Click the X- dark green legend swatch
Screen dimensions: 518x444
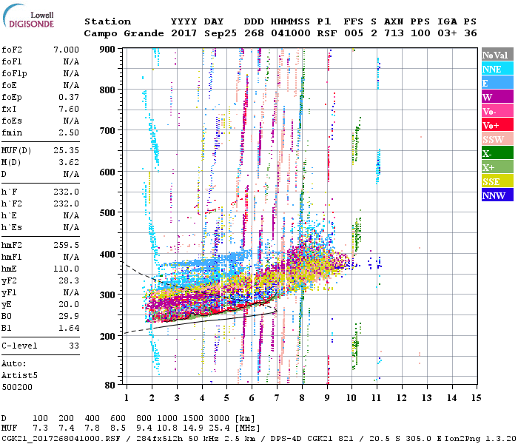[495, 154]
